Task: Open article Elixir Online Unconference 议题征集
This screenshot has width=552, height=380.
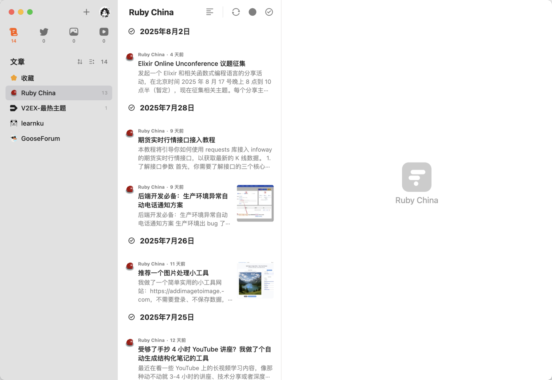Action: pyautogui.click(x=199, y=72)
